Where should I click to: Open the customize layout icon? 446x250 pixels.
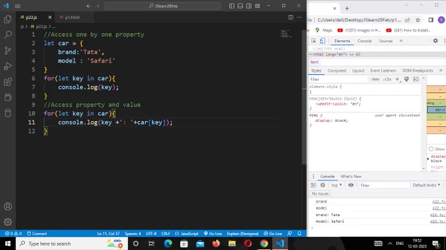[257, 6]
